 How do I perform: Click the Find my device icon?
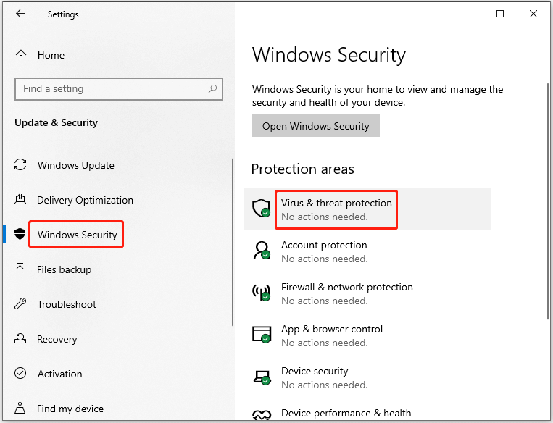(x=20, y=408)
